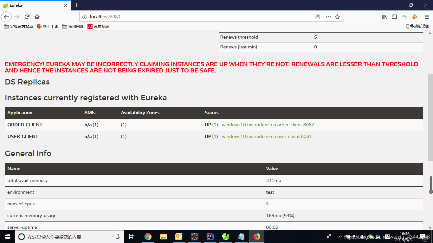Click the total-avail-memory row name
The height and width of the screenshot is (243, 433).
[28, 180]
